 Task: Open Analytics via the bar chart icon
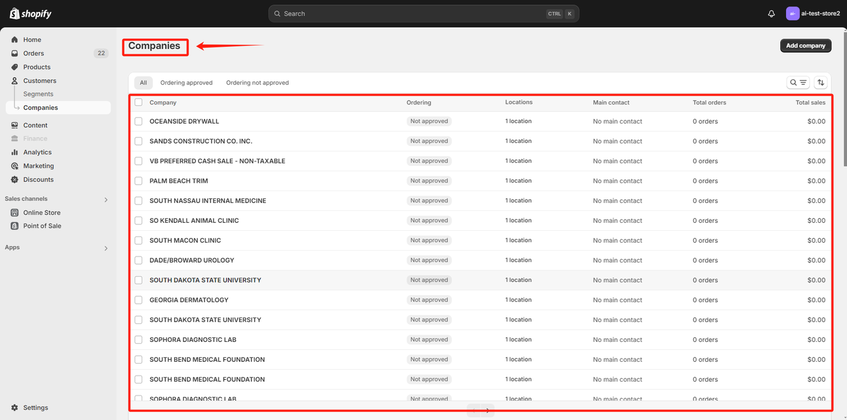15,152
